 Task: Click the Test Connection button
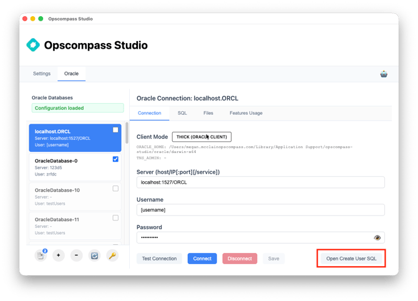(159, 259)
